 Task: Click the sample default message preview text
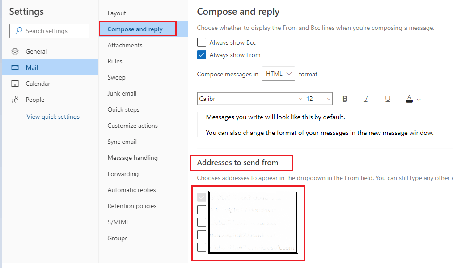click(x=275, y=117)
